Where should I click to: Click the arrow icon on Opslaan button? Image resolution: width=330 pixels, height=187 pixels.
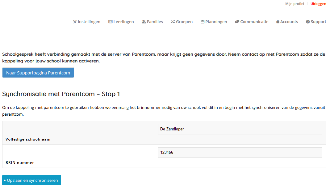pos(6,180)
